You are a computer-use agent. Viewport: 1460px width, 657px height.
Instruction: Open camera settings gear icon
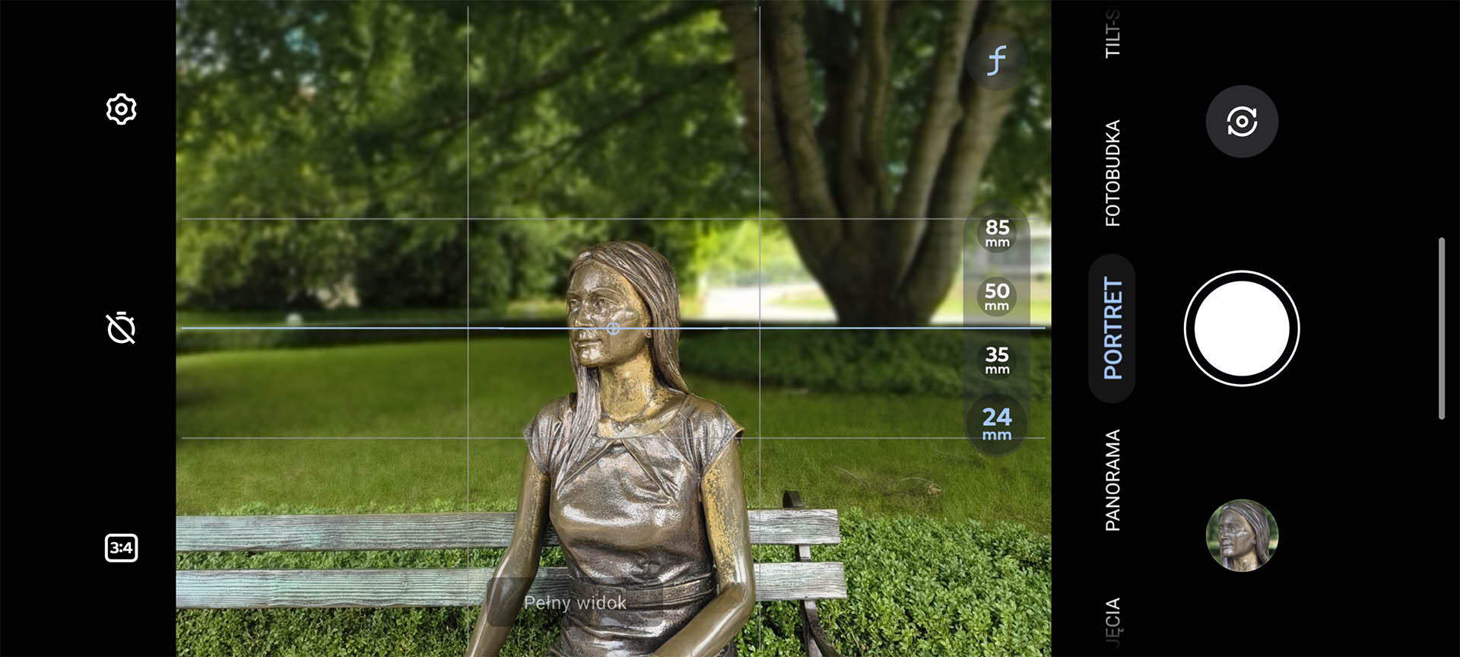click(121, 109)
